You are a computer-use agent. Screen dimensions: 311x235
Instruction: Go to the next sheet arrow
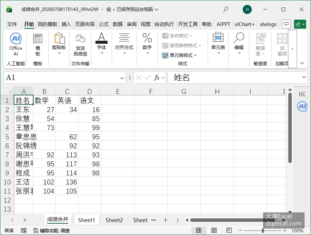click(x=25, y=220)
